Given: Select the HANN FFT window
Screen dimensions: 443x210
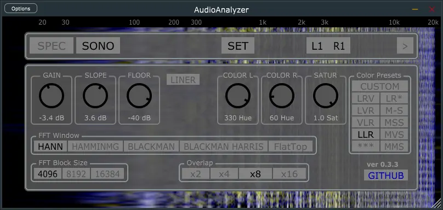Looking at the screenshot, I should (x=50, y=147).
